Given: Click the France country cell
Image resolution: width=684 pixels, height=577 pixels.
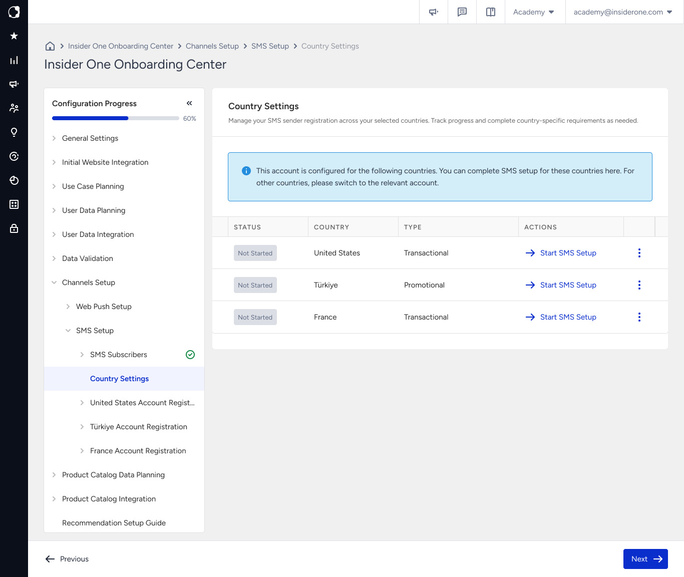Looking at the screenshot, I should click(x=325, y=317).
